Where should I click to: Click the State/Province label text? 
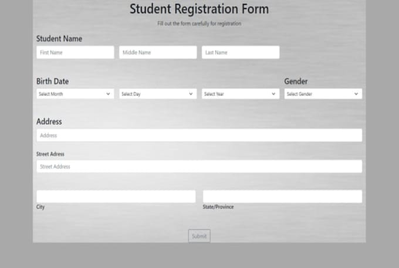pyautogui.click(x=218, y=207)
